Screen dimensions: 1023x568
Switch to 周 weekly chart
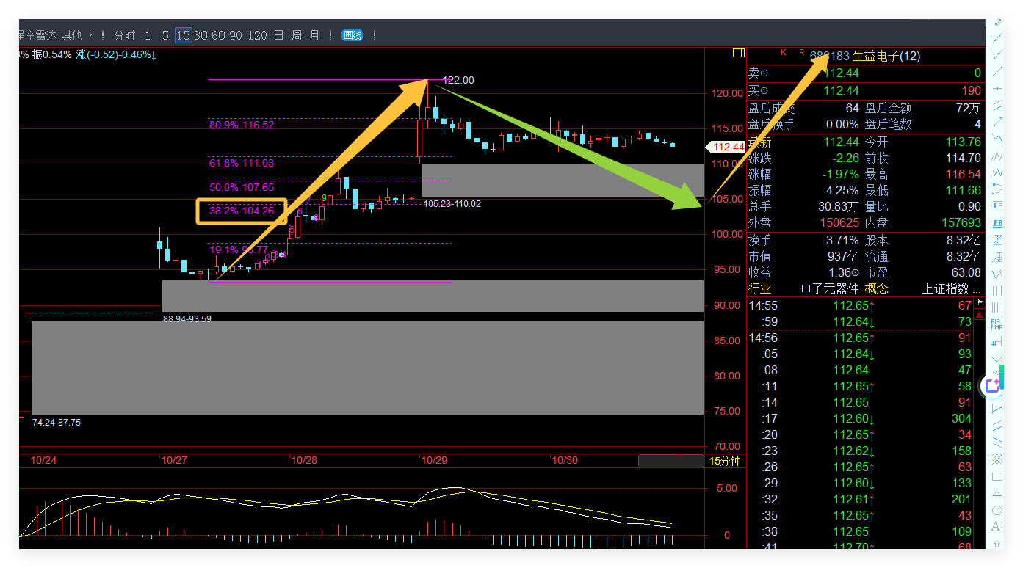click(296, 35)
